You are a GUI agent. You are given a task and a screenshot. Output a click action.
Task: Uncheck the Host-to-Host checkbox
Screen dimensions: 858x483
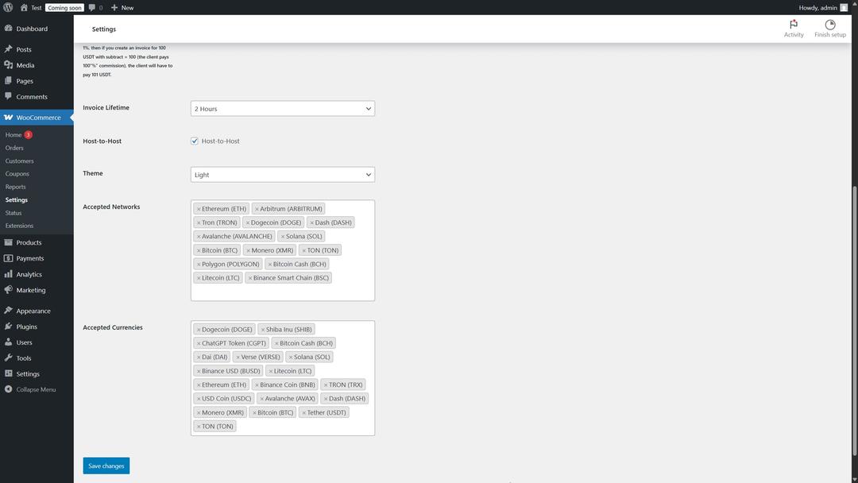pos(195,141)
